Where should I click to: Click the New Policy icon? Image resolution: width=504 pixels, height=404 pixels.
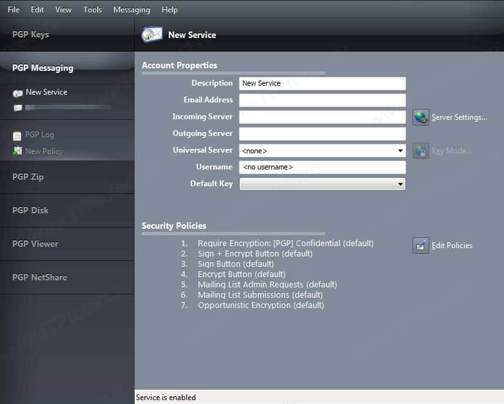click(17, 150)
